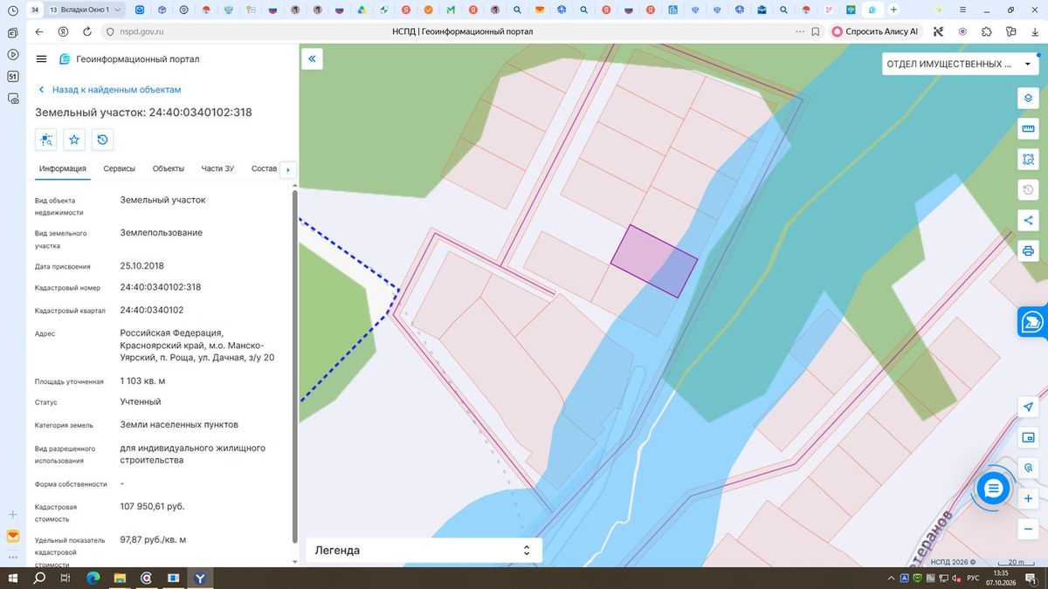
Task: Click the highlighted purple land parcel
Action: (x=653, y=261)
